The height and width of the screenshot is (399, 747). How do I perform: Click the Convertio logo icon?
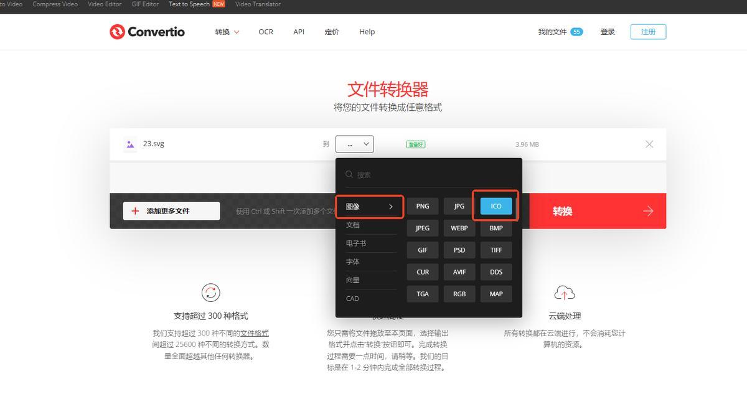pyautogui.click(x=117, y=32)
